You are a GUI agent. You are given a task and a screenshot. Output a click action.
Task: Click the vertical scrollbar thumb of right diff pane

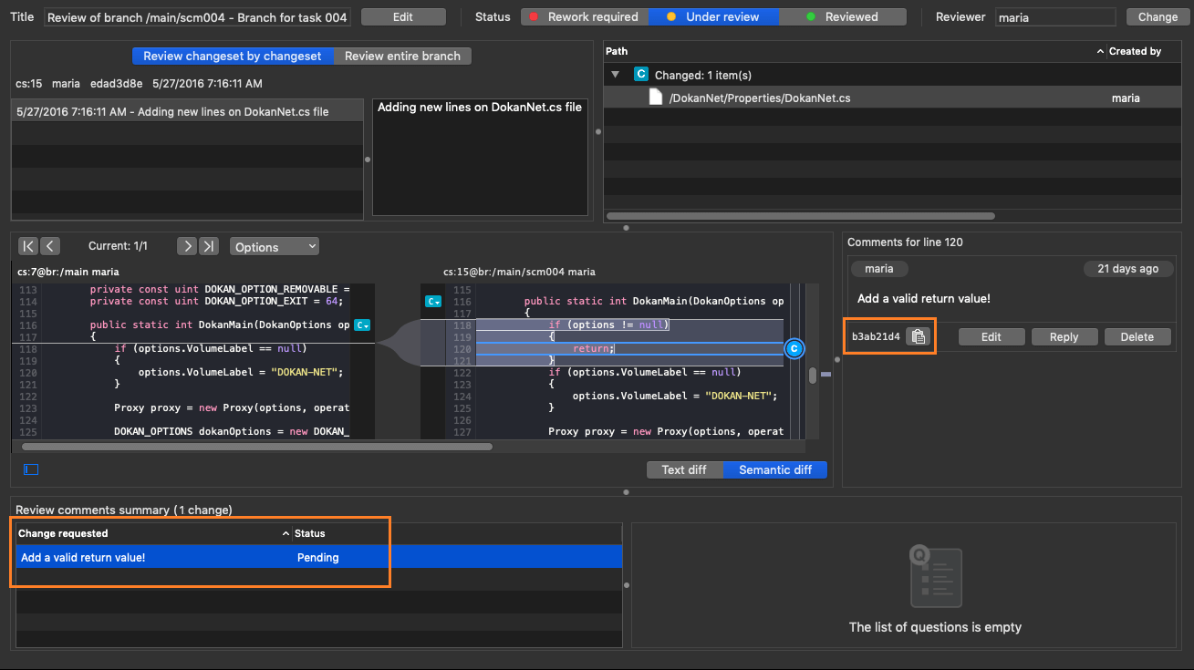point(812,375)
